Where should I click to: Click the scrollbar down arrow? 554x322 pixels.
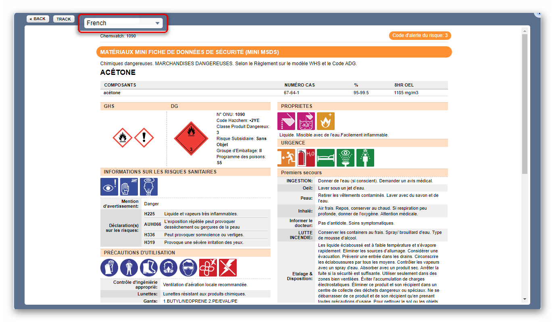click(x=525, y=299)
